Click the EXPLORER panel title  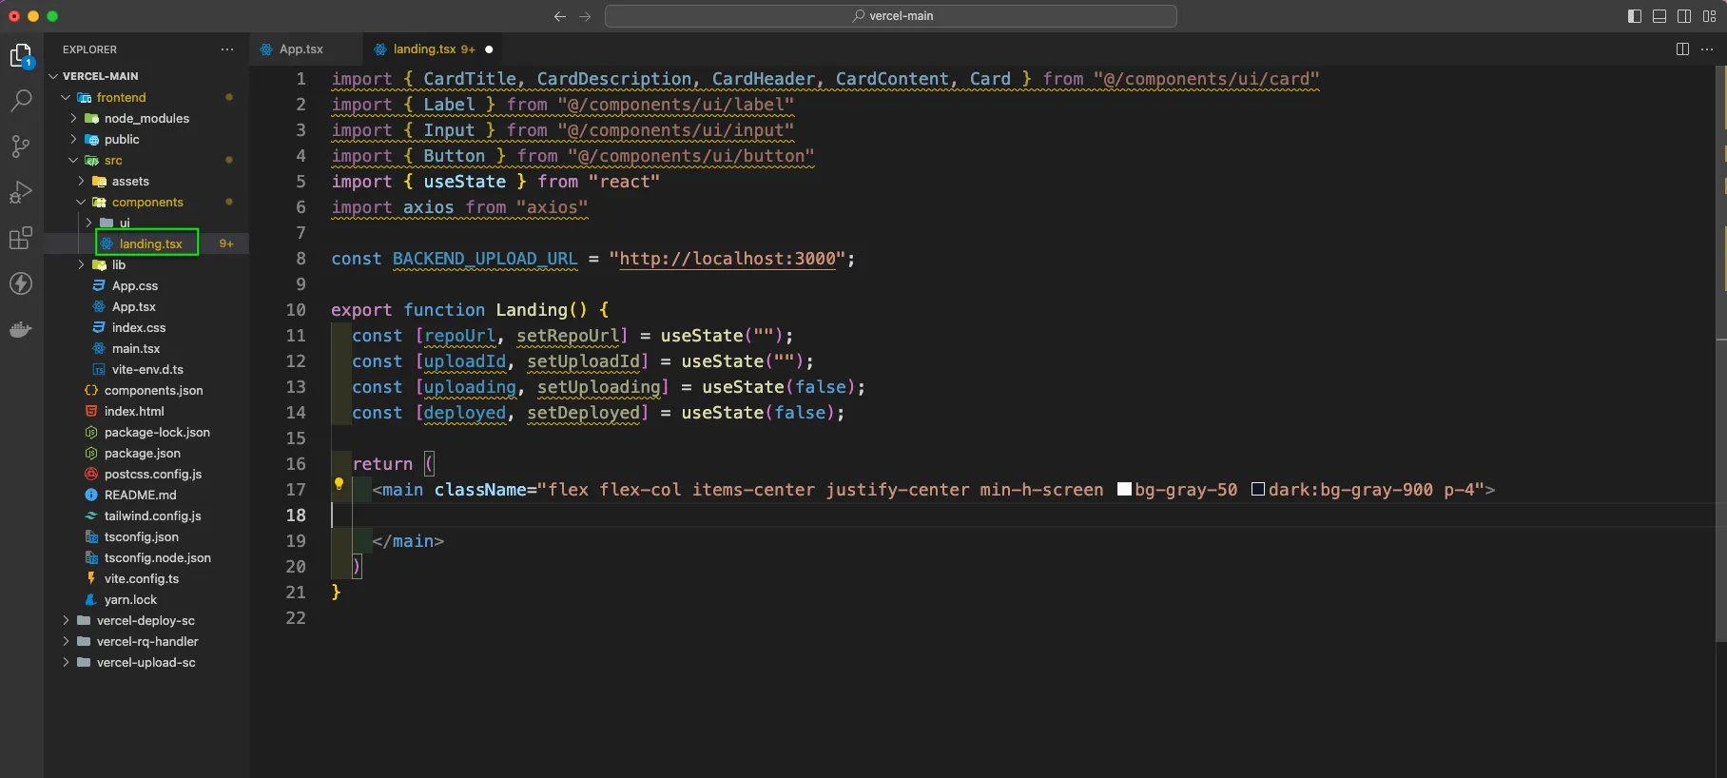89,49
